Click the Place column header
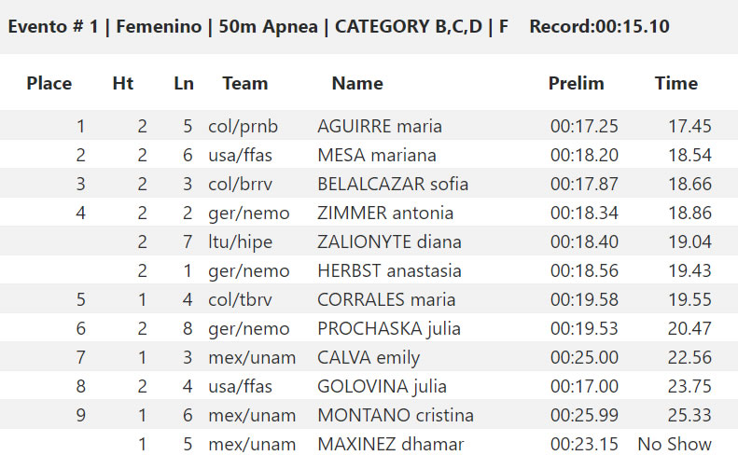The image size is (738, 469). [49, 83]
